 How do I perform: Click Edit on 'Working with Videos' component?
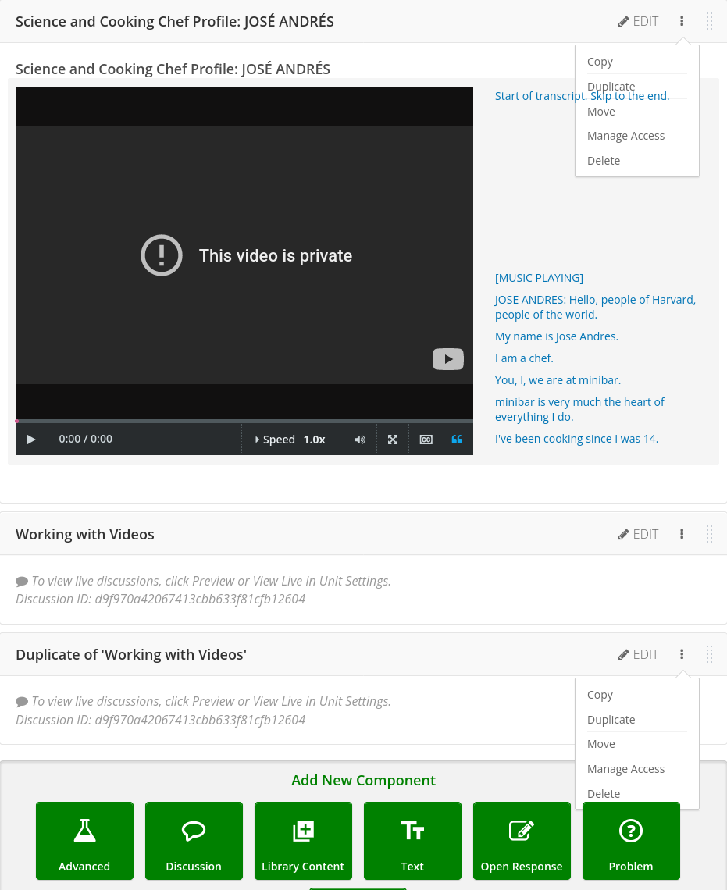tap(639, 534)
